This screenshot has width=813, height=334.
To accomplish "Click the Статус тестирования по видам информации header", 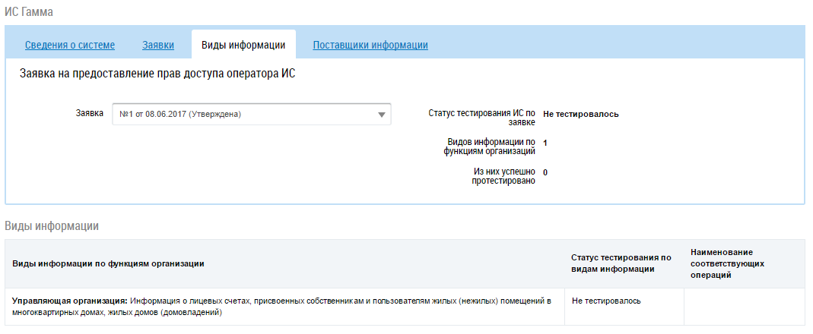I will pyautogui.click(x=621, y=263).
